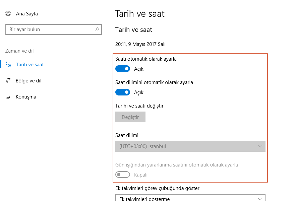This screenshot has height=201, width=293.
Task: Click the Değiştir button
Action: coord(130,117)
